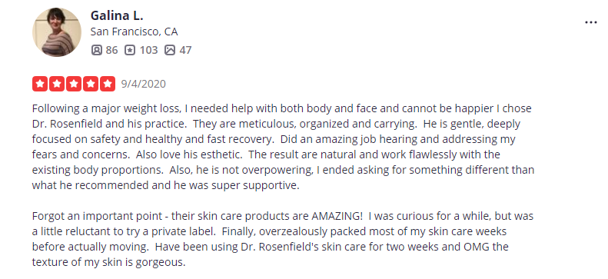Select the fourth red rating star
Viewport: 608px width, 279px height.
point(91,84)
